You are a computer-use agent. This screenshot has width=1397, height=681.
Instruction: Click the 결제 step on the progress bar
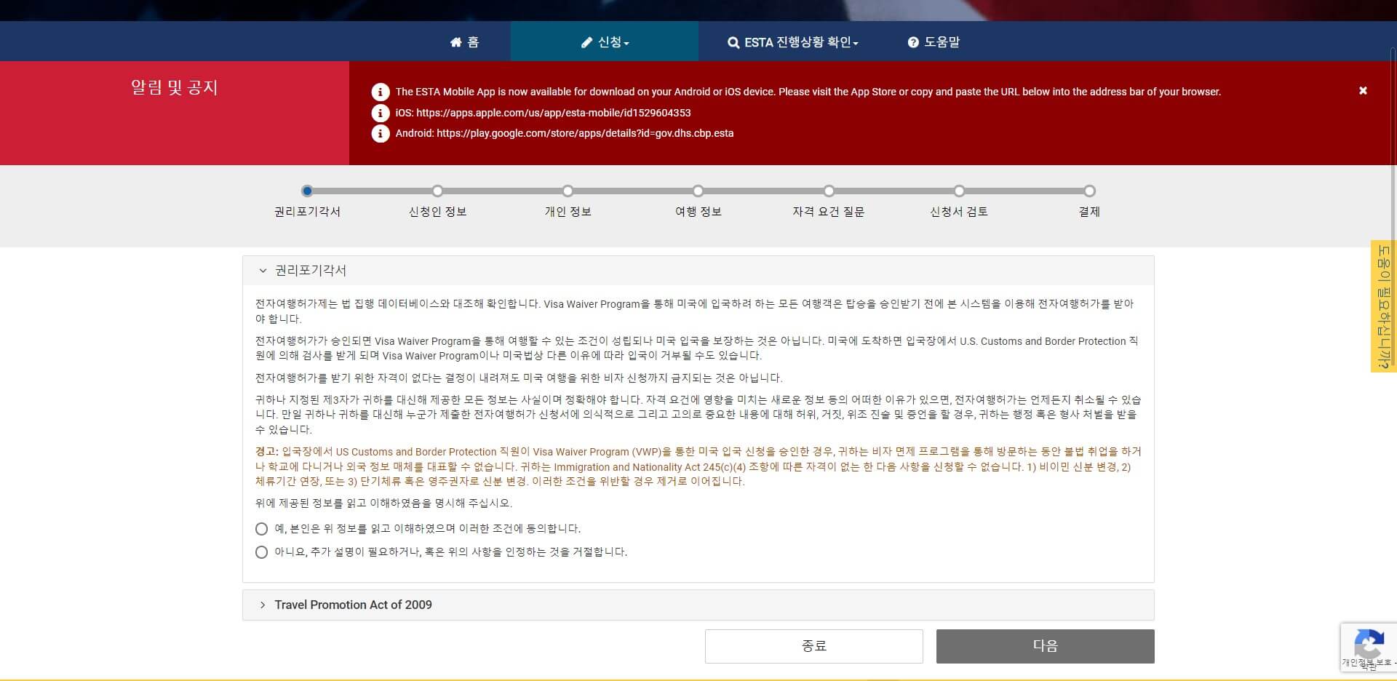point(1089,191)
